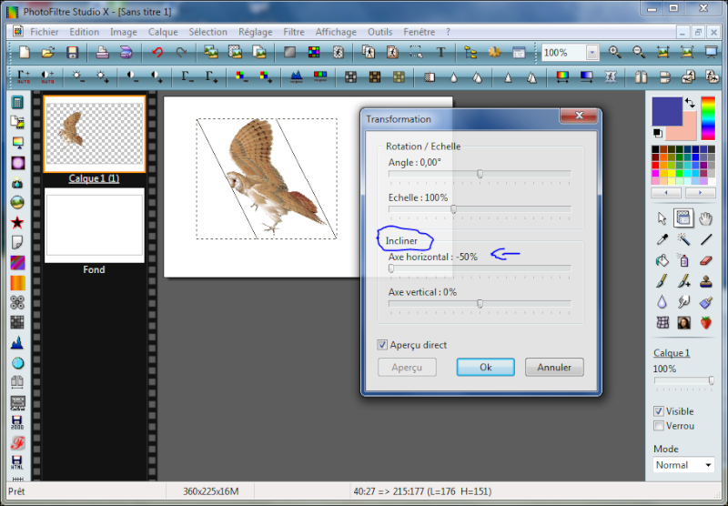Click the blue foreground color swatch
Screen dimensions: 728x506
click(667, 111)
